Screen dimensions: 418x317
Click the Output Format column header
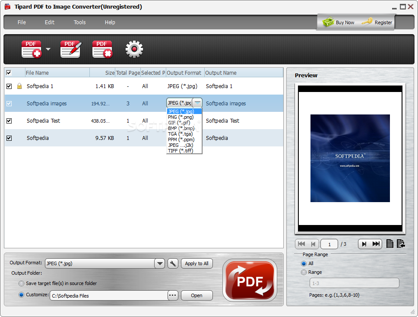[x=185, y=73]
